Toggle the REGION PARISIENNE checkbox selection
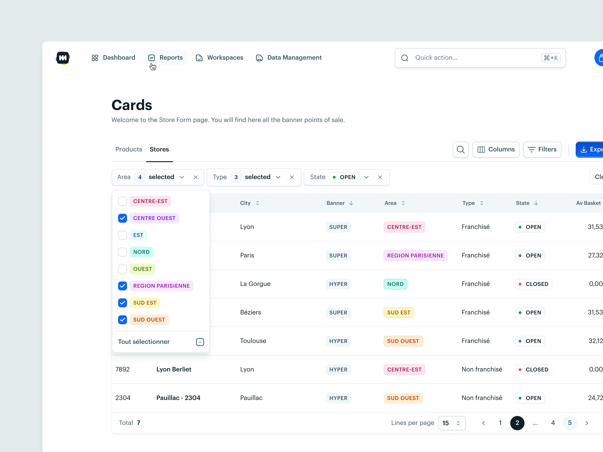 123,285
